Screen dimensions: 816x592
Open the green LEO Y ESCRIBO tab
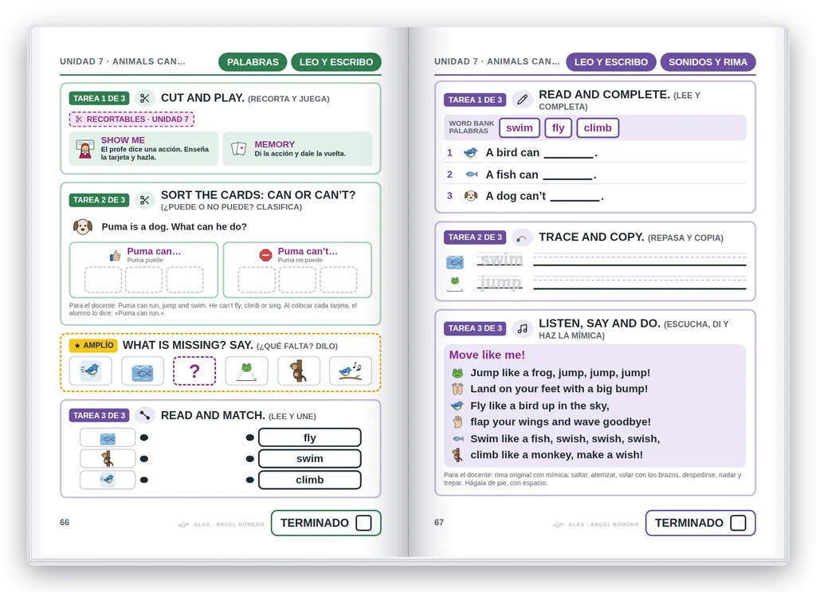(336, 62)
